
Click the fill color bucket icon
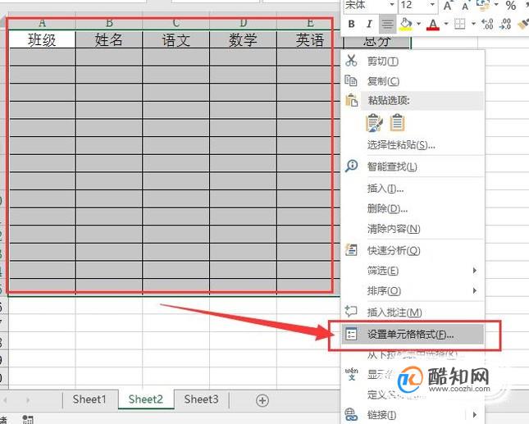pos(405,24)
